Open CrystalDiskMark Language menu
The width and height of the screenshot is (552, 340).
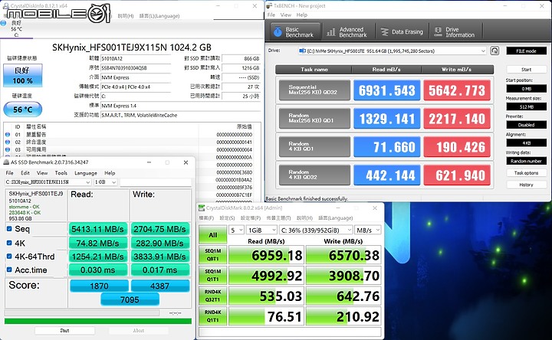click(336, 218)
